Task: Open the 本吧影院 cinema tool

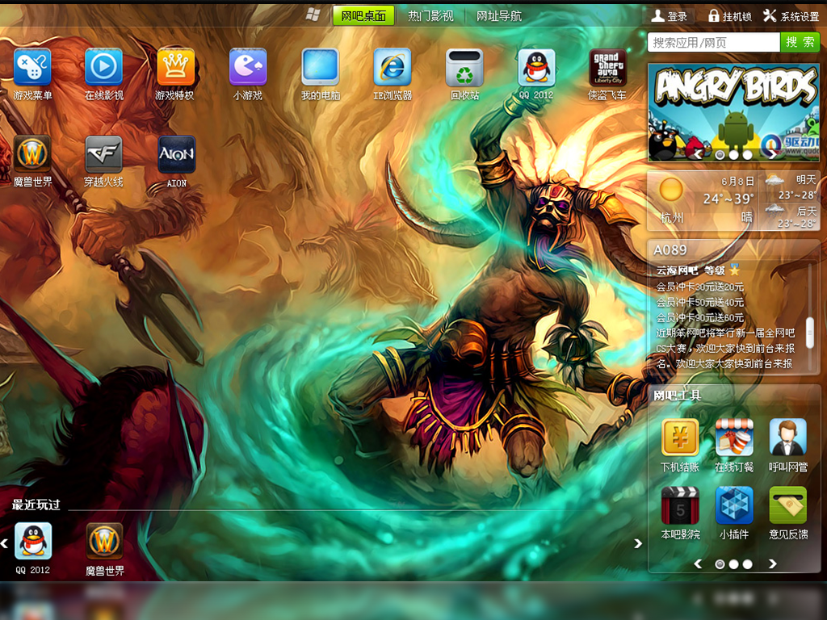Action: [680, 505]
